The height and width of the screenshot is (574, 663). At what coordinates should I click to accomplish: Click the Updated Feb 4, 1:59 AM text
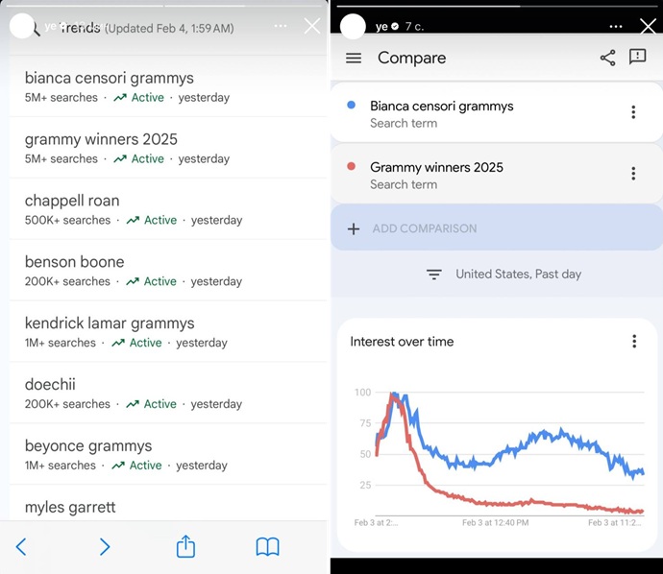[169, 28]
